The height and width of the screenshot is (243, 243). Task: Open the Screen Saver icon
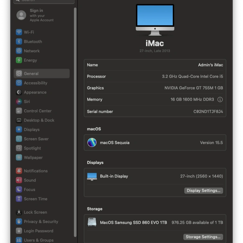coord(19,139)
